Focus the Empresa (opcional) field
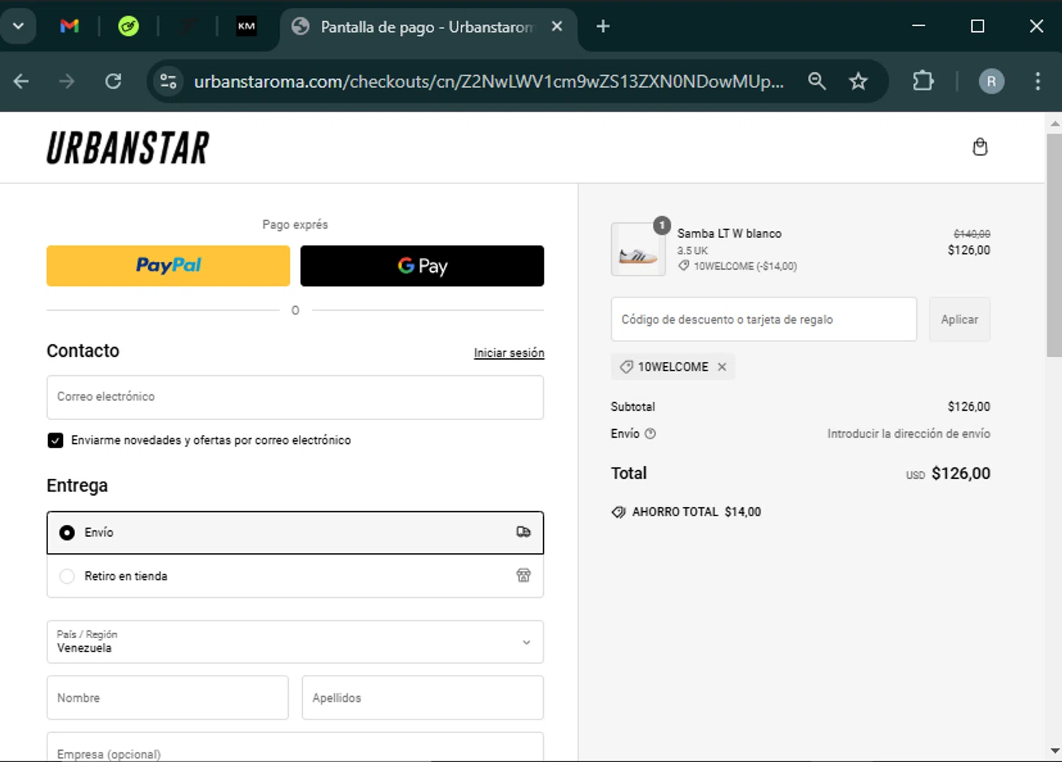This screenshot has height=762, width=1062. (295, 748)
